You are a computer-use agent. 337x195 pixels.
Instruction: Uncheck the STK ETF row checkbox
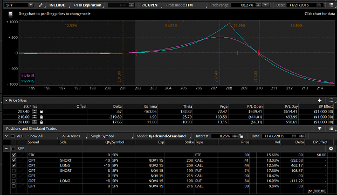pos(14,155)
